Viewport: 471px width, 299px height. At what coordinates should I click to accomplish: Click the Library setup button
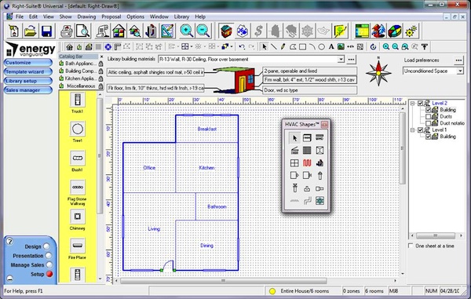pyautogui.click(x=28, y=81)
